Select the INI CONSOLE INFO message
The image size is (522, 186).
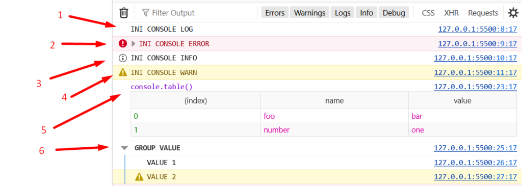tap(164, 58)
